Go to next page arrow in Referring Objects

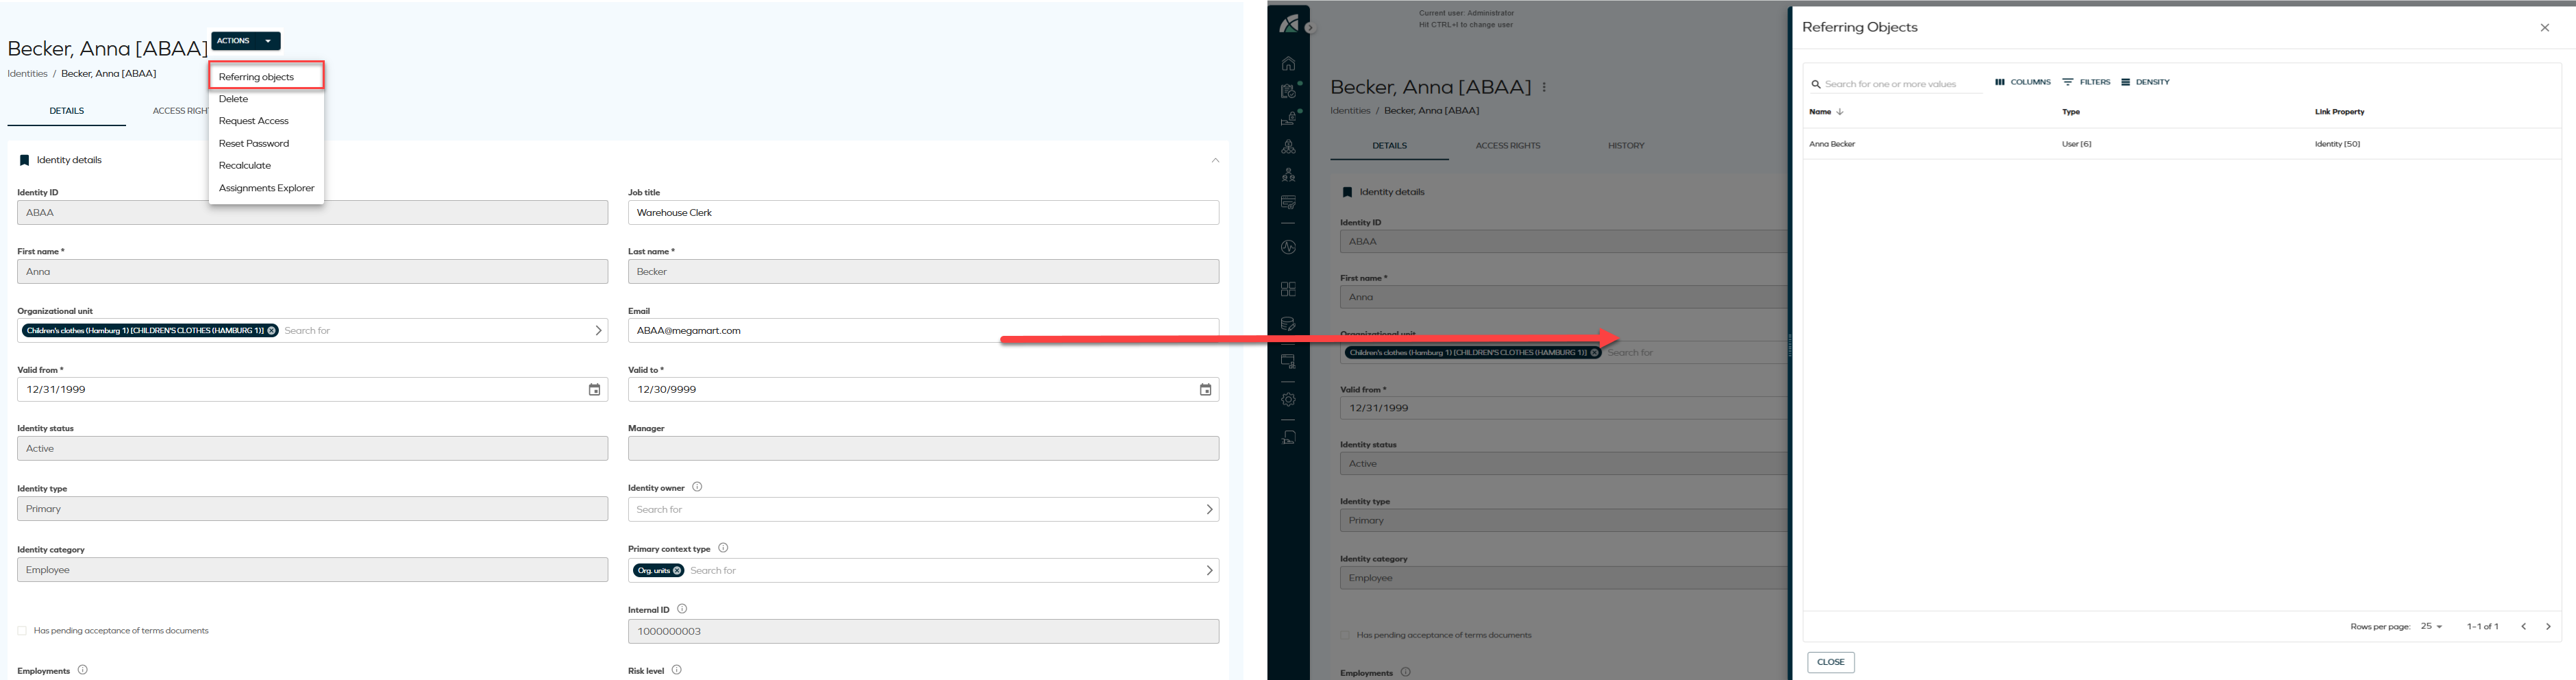[x=2548, y=627]
